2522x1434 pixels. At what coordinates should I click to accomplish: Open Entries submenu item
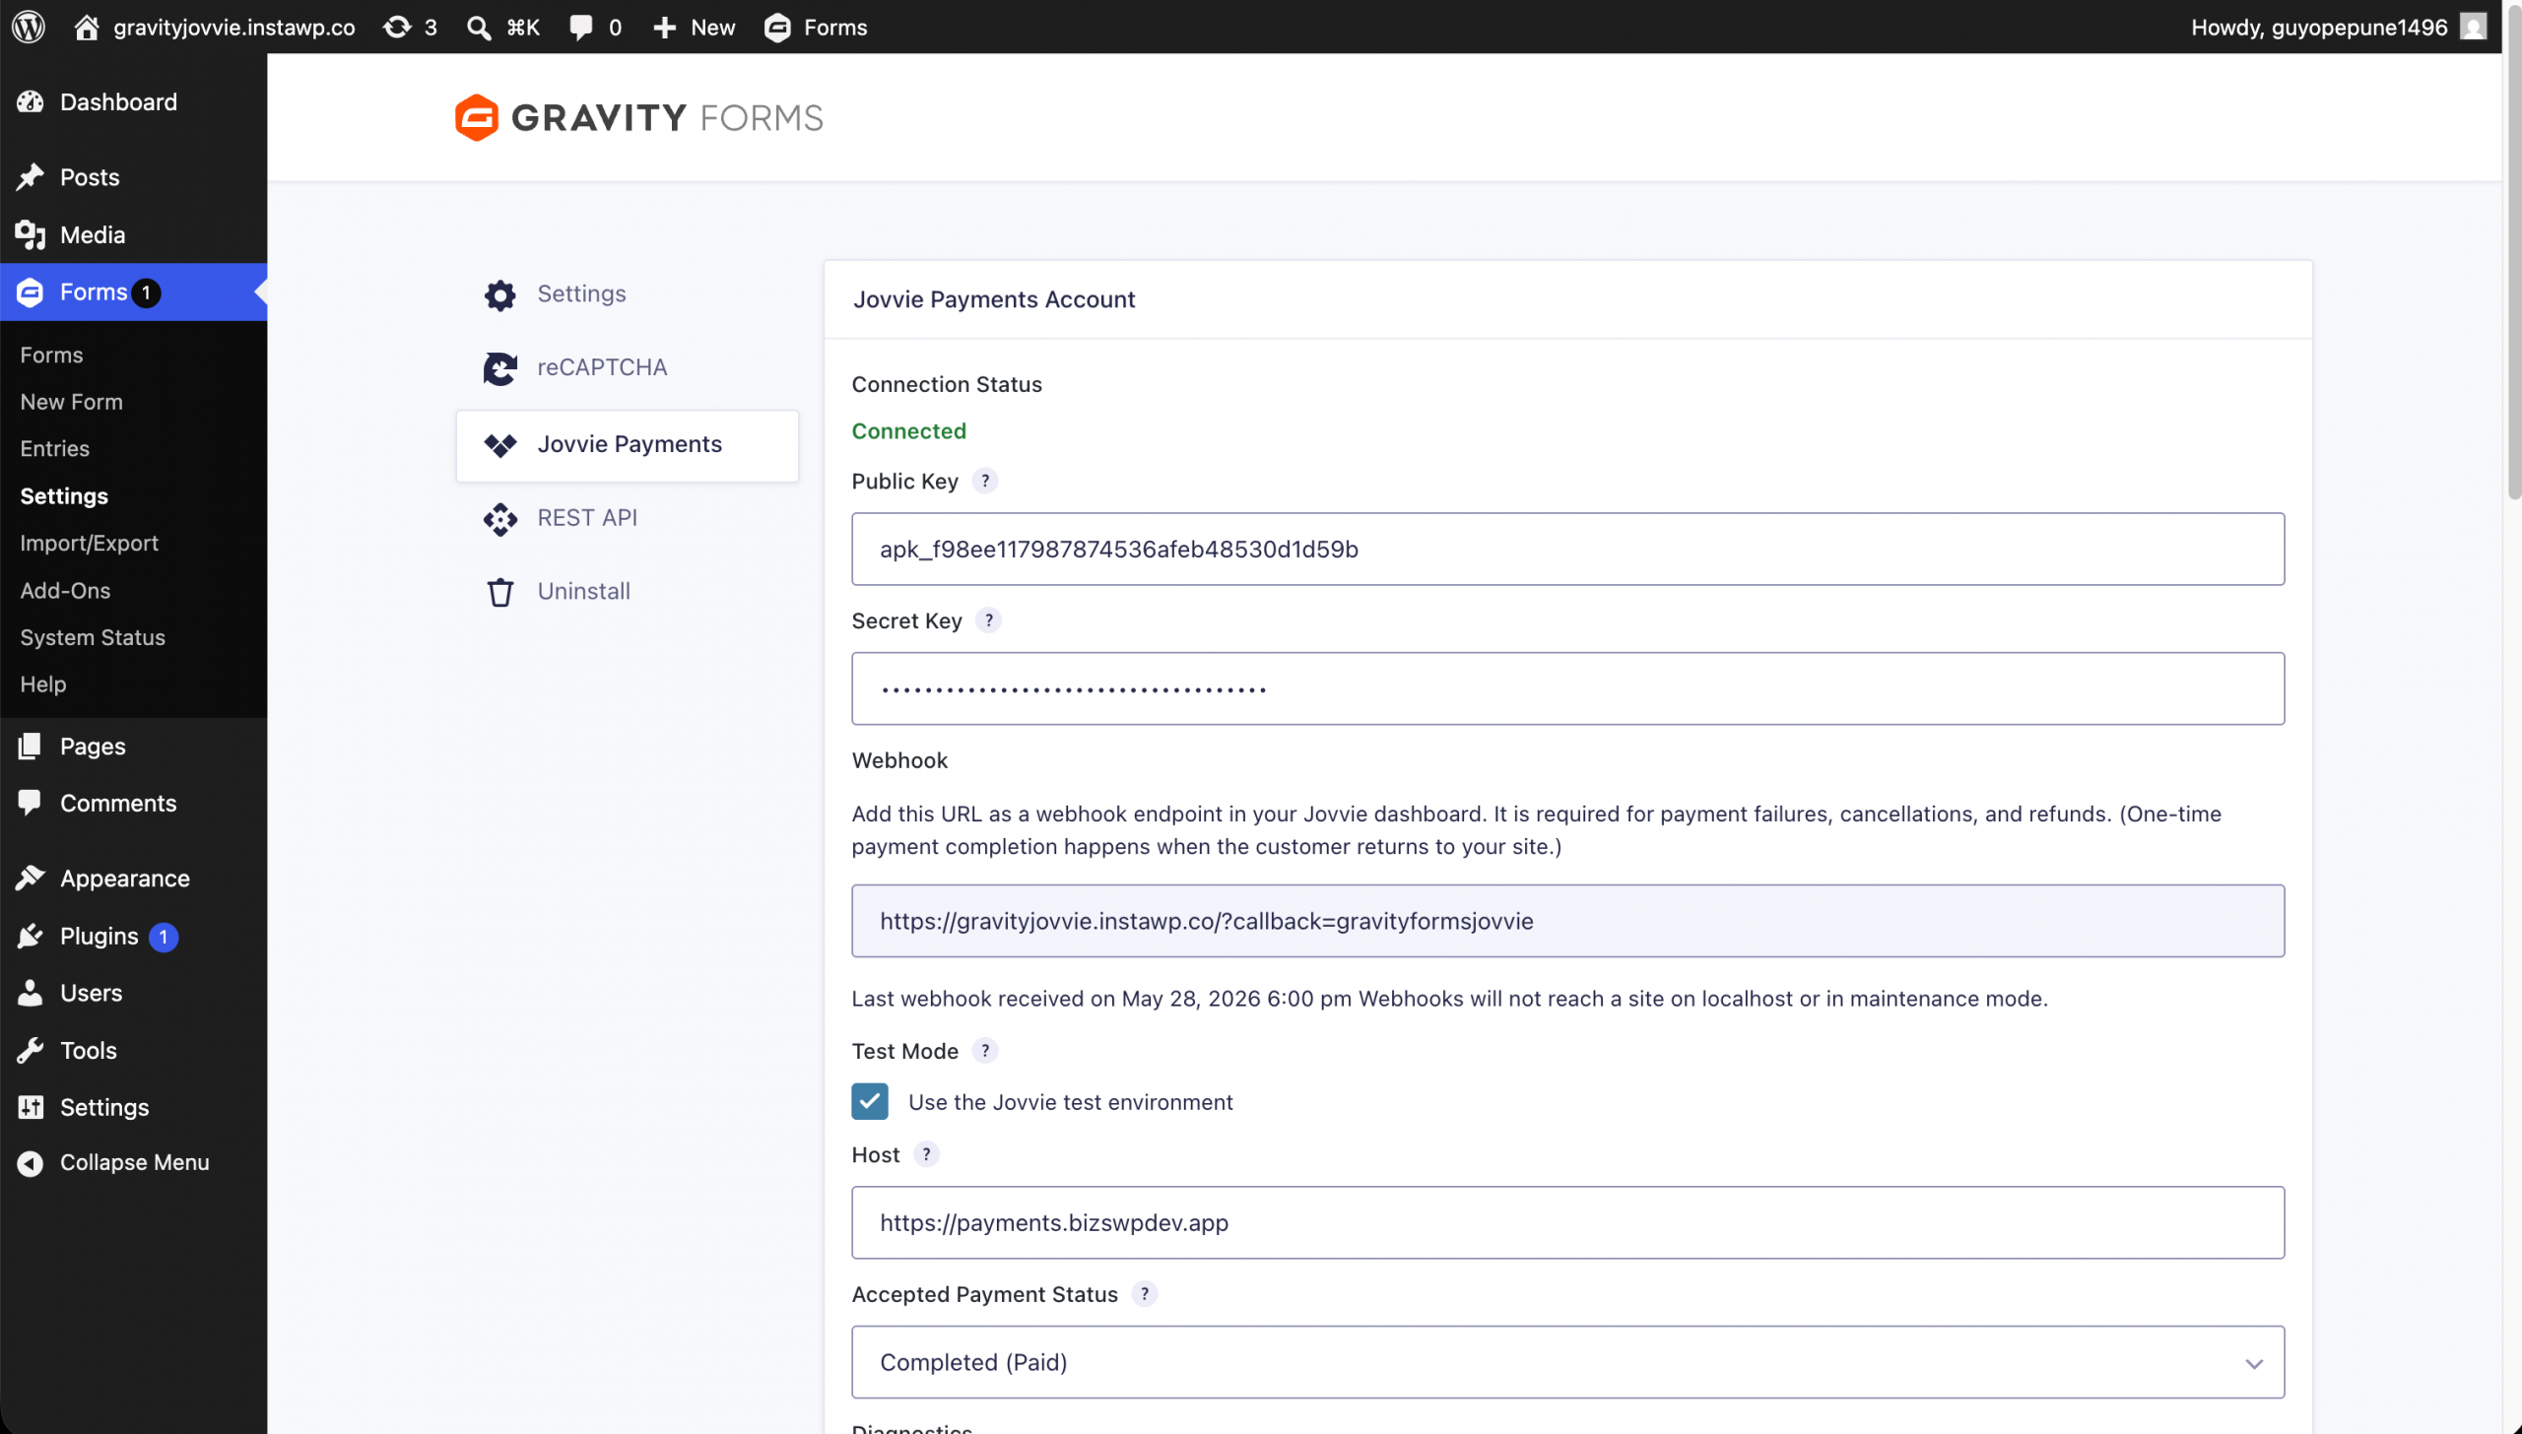click(54, 448)
